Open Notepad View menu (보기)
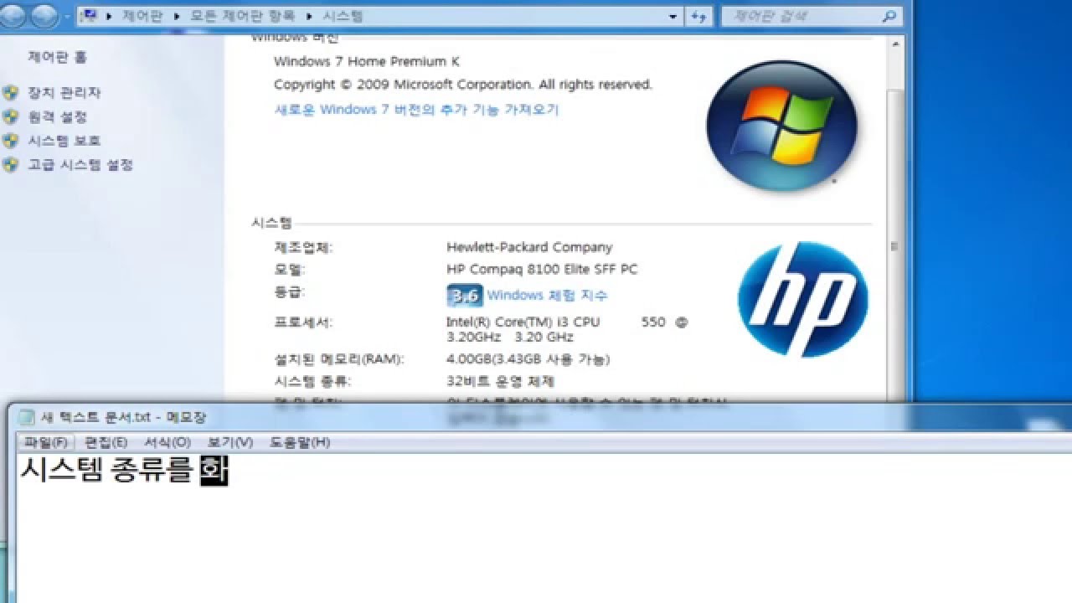 click(x=230, y=442)
